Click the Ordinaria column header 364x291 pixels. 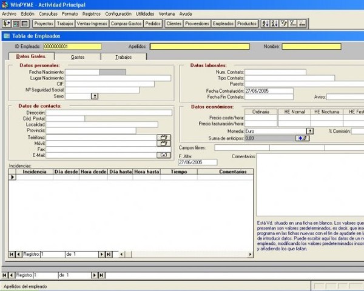(x=261, y=112)
